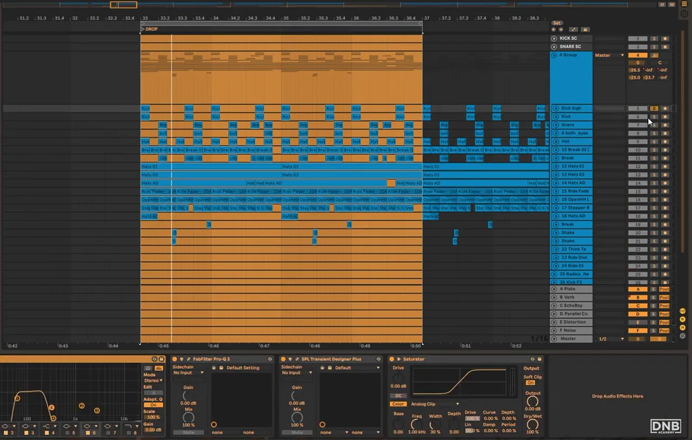Turn off the Saturator device activator

click(391, 359)
